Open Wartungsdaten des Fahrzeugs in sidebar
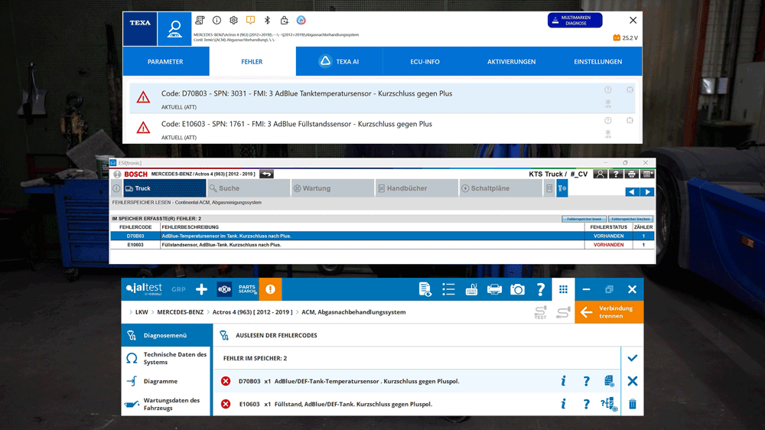The height and width of the screenshot is (430, 765). (166, 404)
